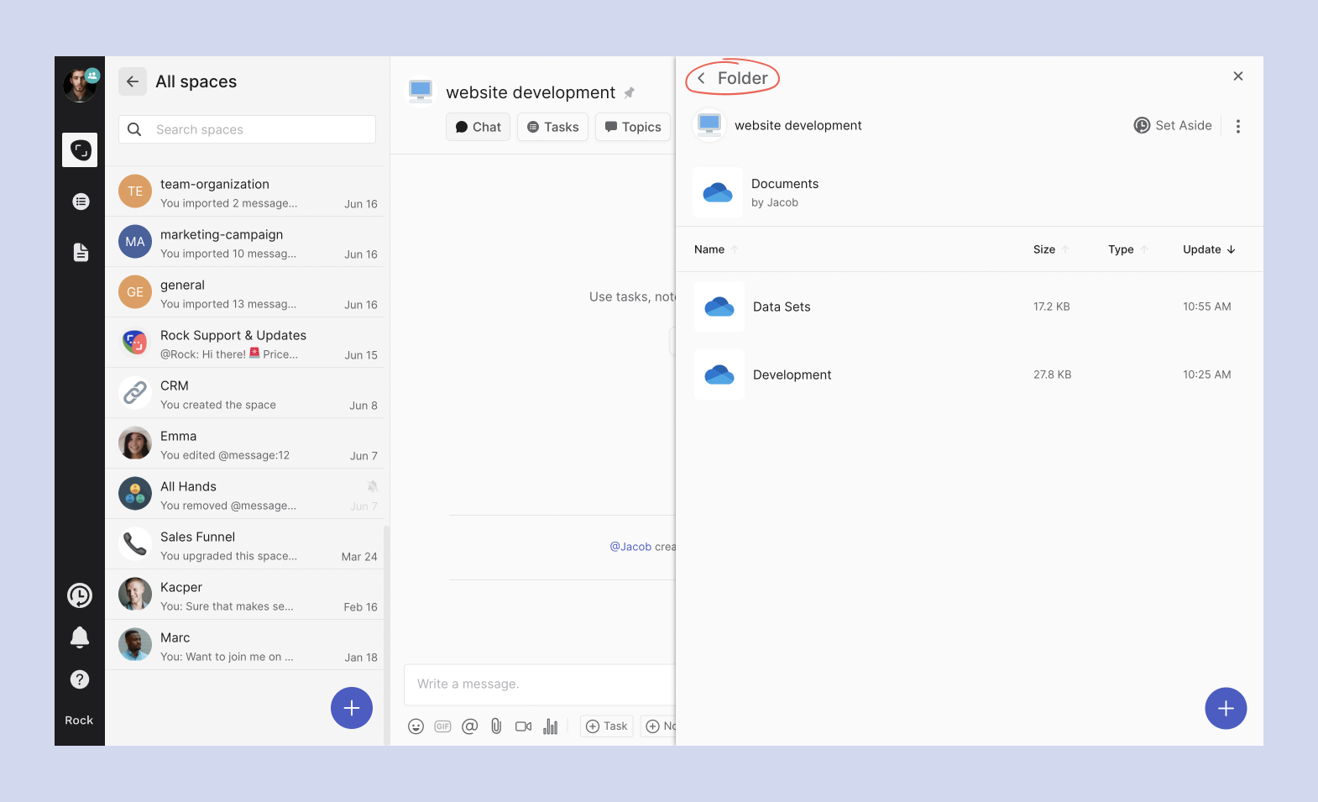Open the GIF picker icon
Viewport: 1318px width, 802px height.
(442, 726)
